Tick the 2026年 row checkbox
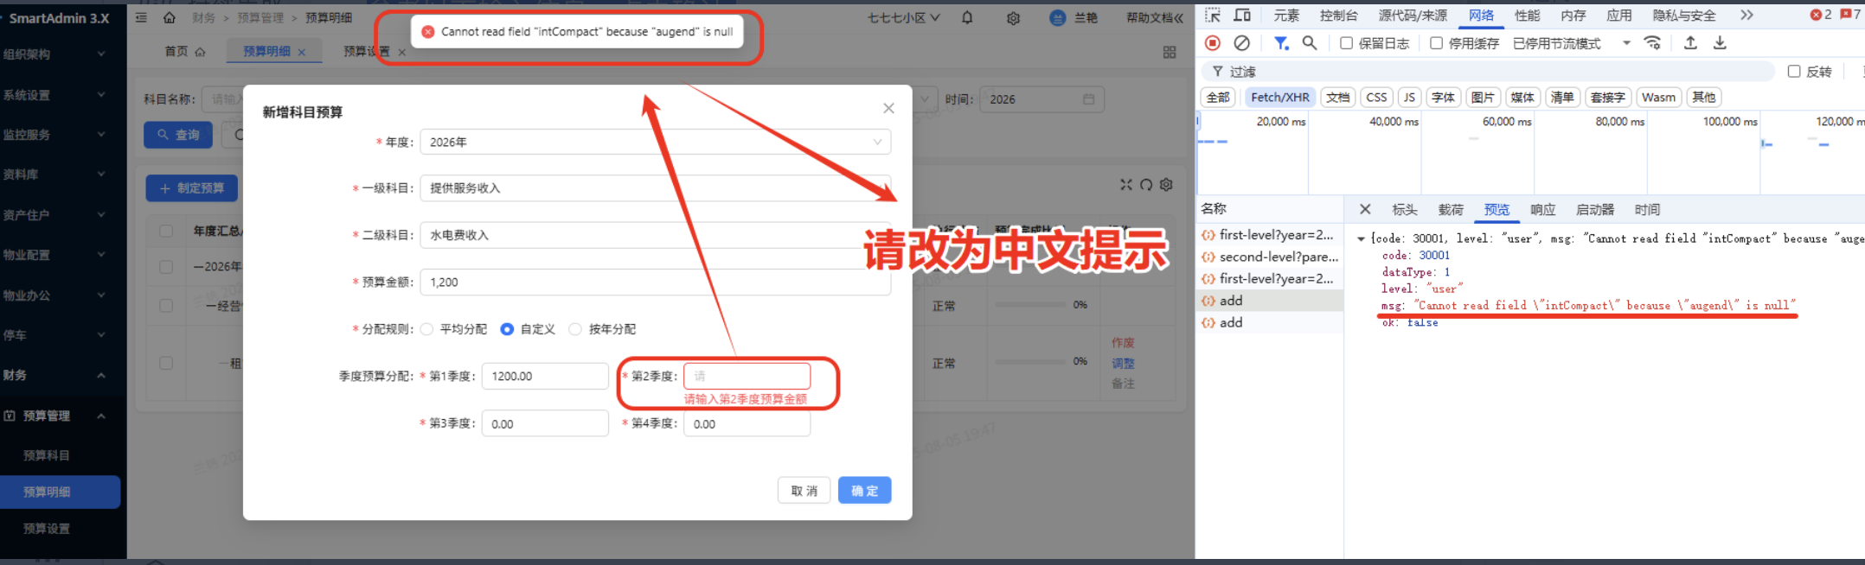 coord(166,267)
